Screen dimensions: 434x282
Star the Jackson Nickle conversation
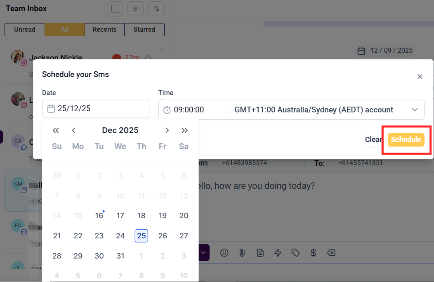click(x=148, y=58)
